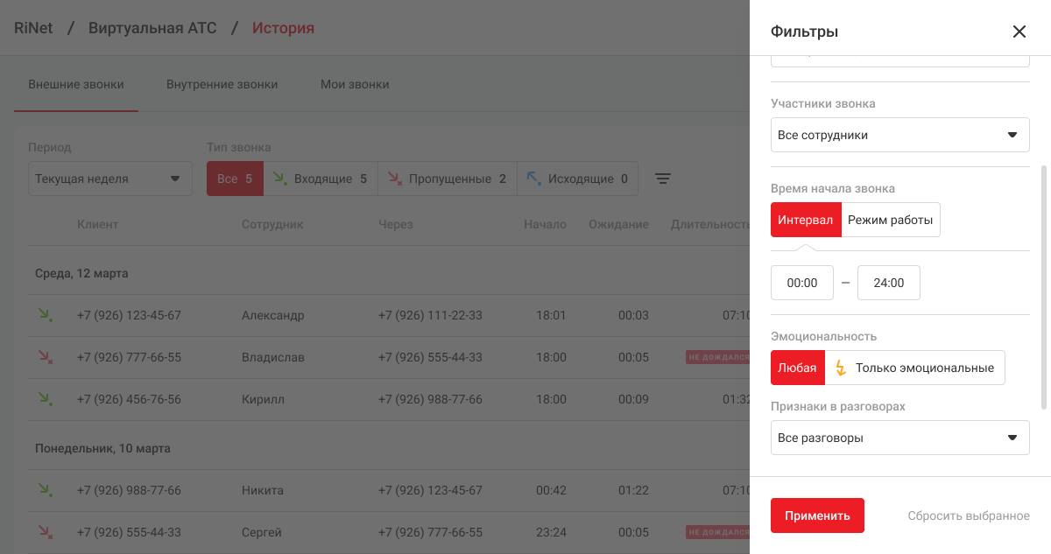The image size is (1051, 554).
Task: Switch to Мои звонки tab
Action: coord(355,85)
